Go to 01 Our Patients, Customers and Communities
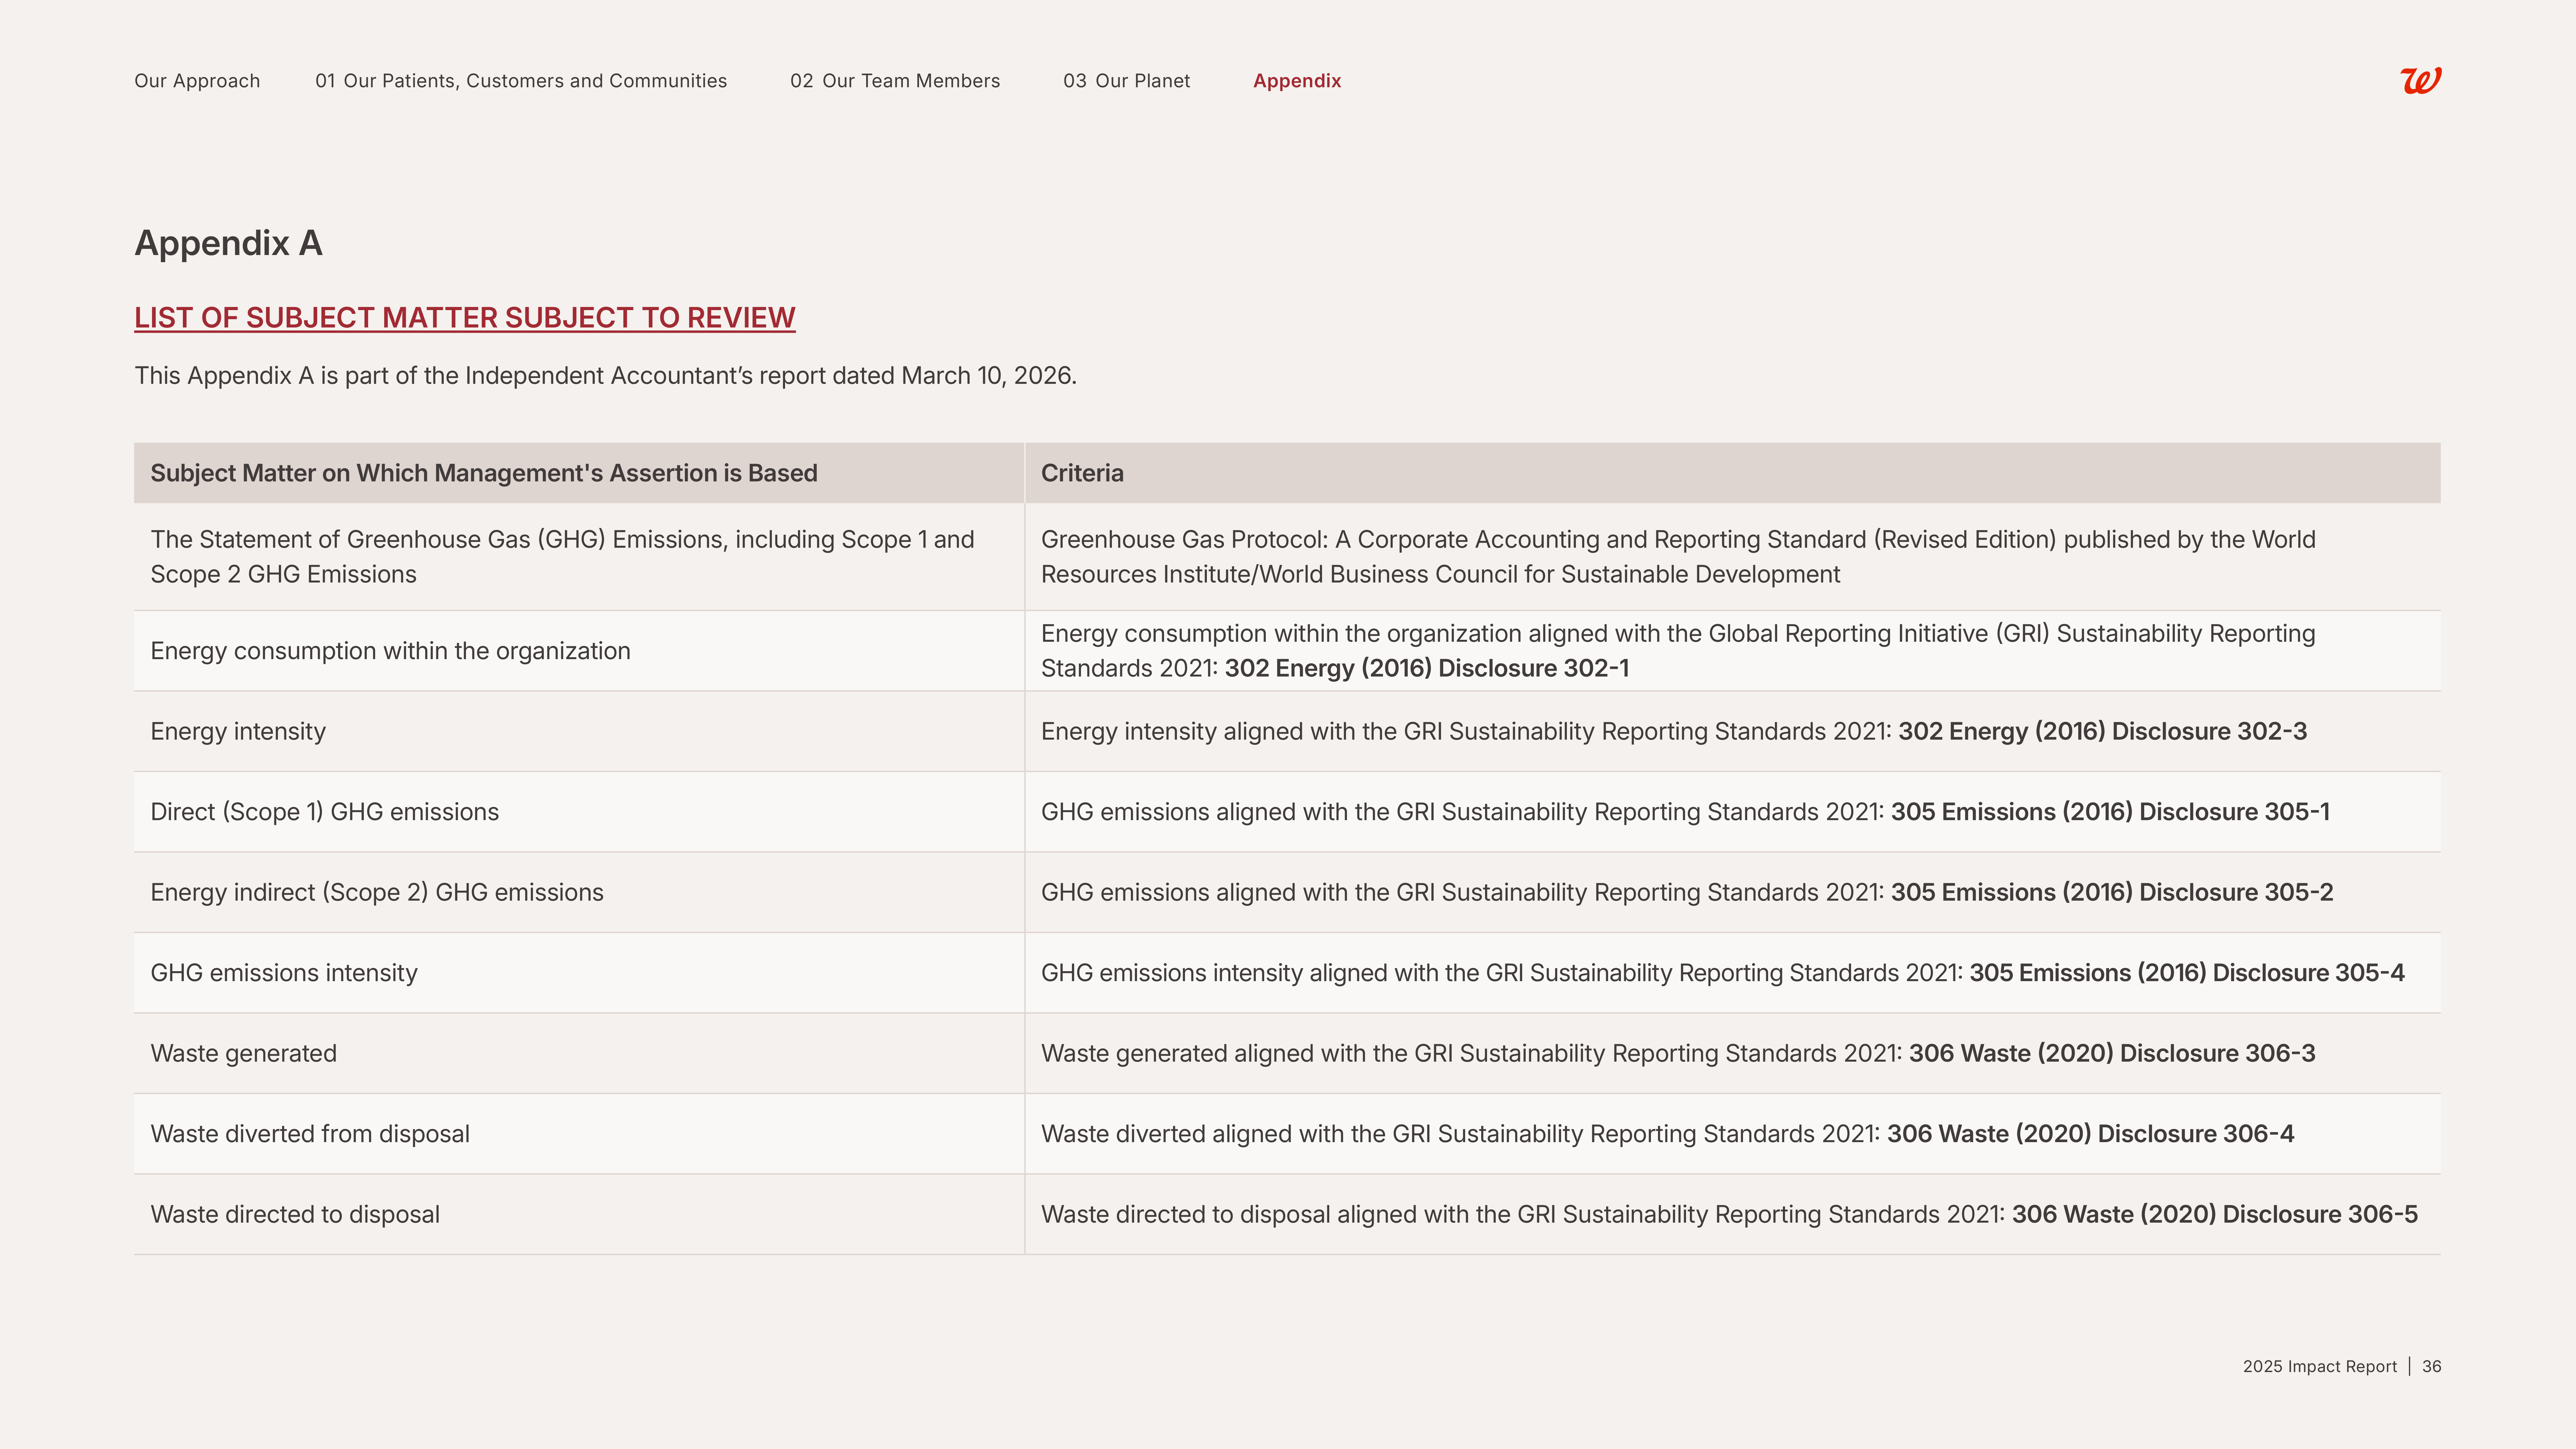Viewport: 2576px width, 1449px height. click(x=521, y=81)
